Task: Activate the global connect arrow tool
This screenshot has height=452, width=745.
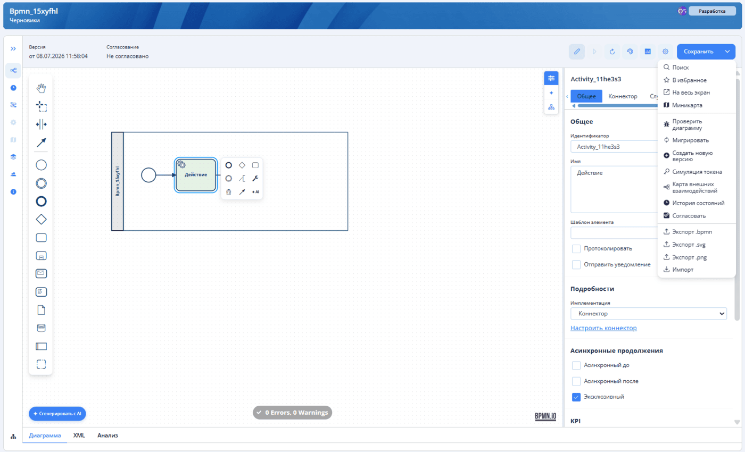Action: tap(41, 143)
